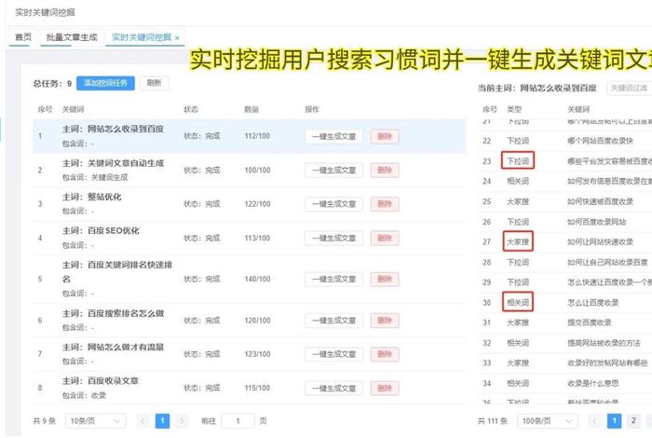Click the 前往 page number input
Viewport: 652px width, 438px height.
tap(238, 421)
